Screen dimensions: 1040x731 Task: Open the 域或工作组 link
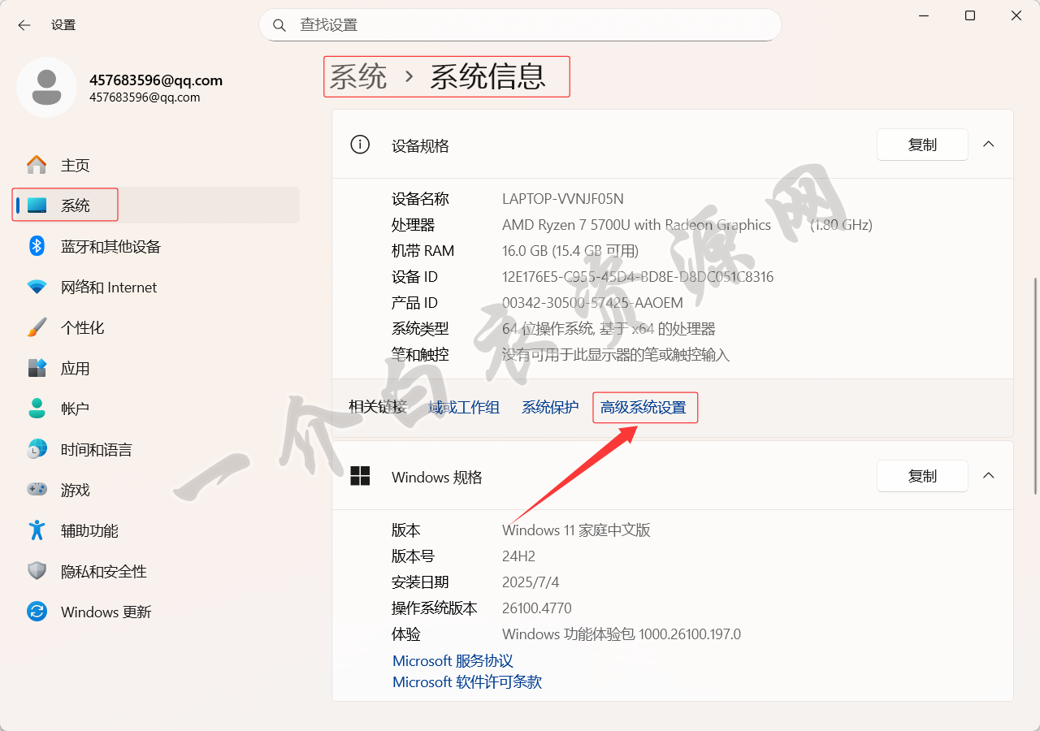point(464,408)
